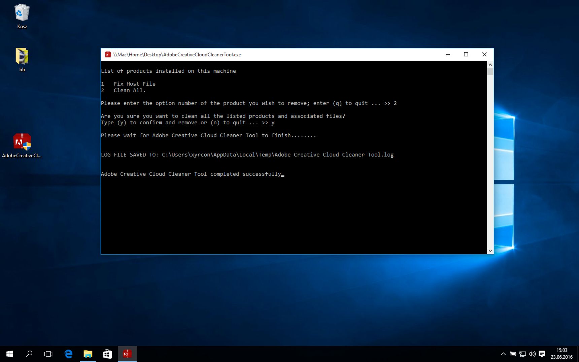
Task: Open File Explorer from the taskbar
Action: pos(88,354)
